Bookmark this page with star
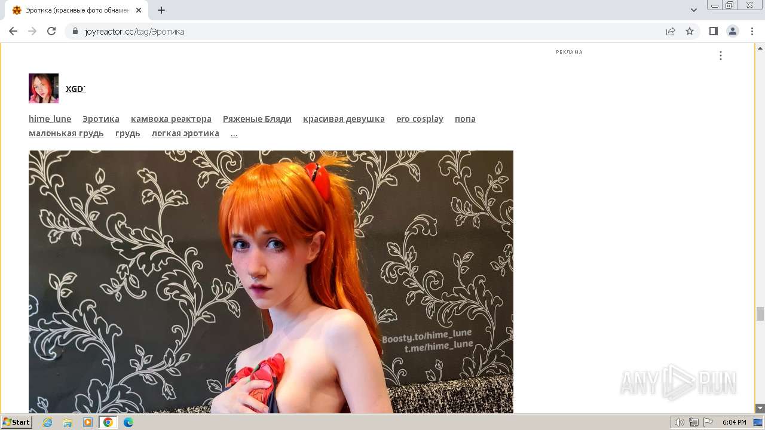765x430 pixels. (x=690, y=32)
